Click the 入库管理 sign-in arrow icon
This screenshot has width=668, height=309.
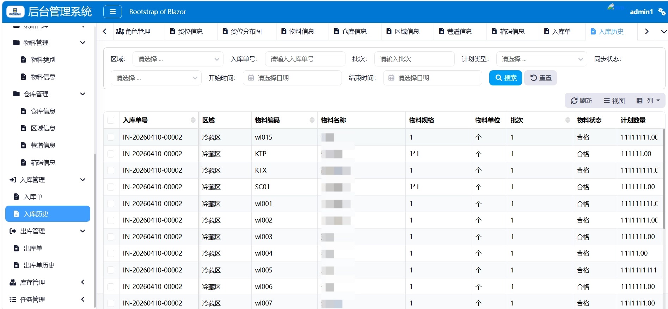click(13, 180)
